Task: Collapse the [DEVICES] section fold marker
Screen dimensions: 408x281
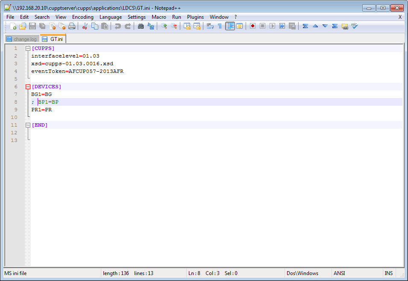Action: coord(28,87)
